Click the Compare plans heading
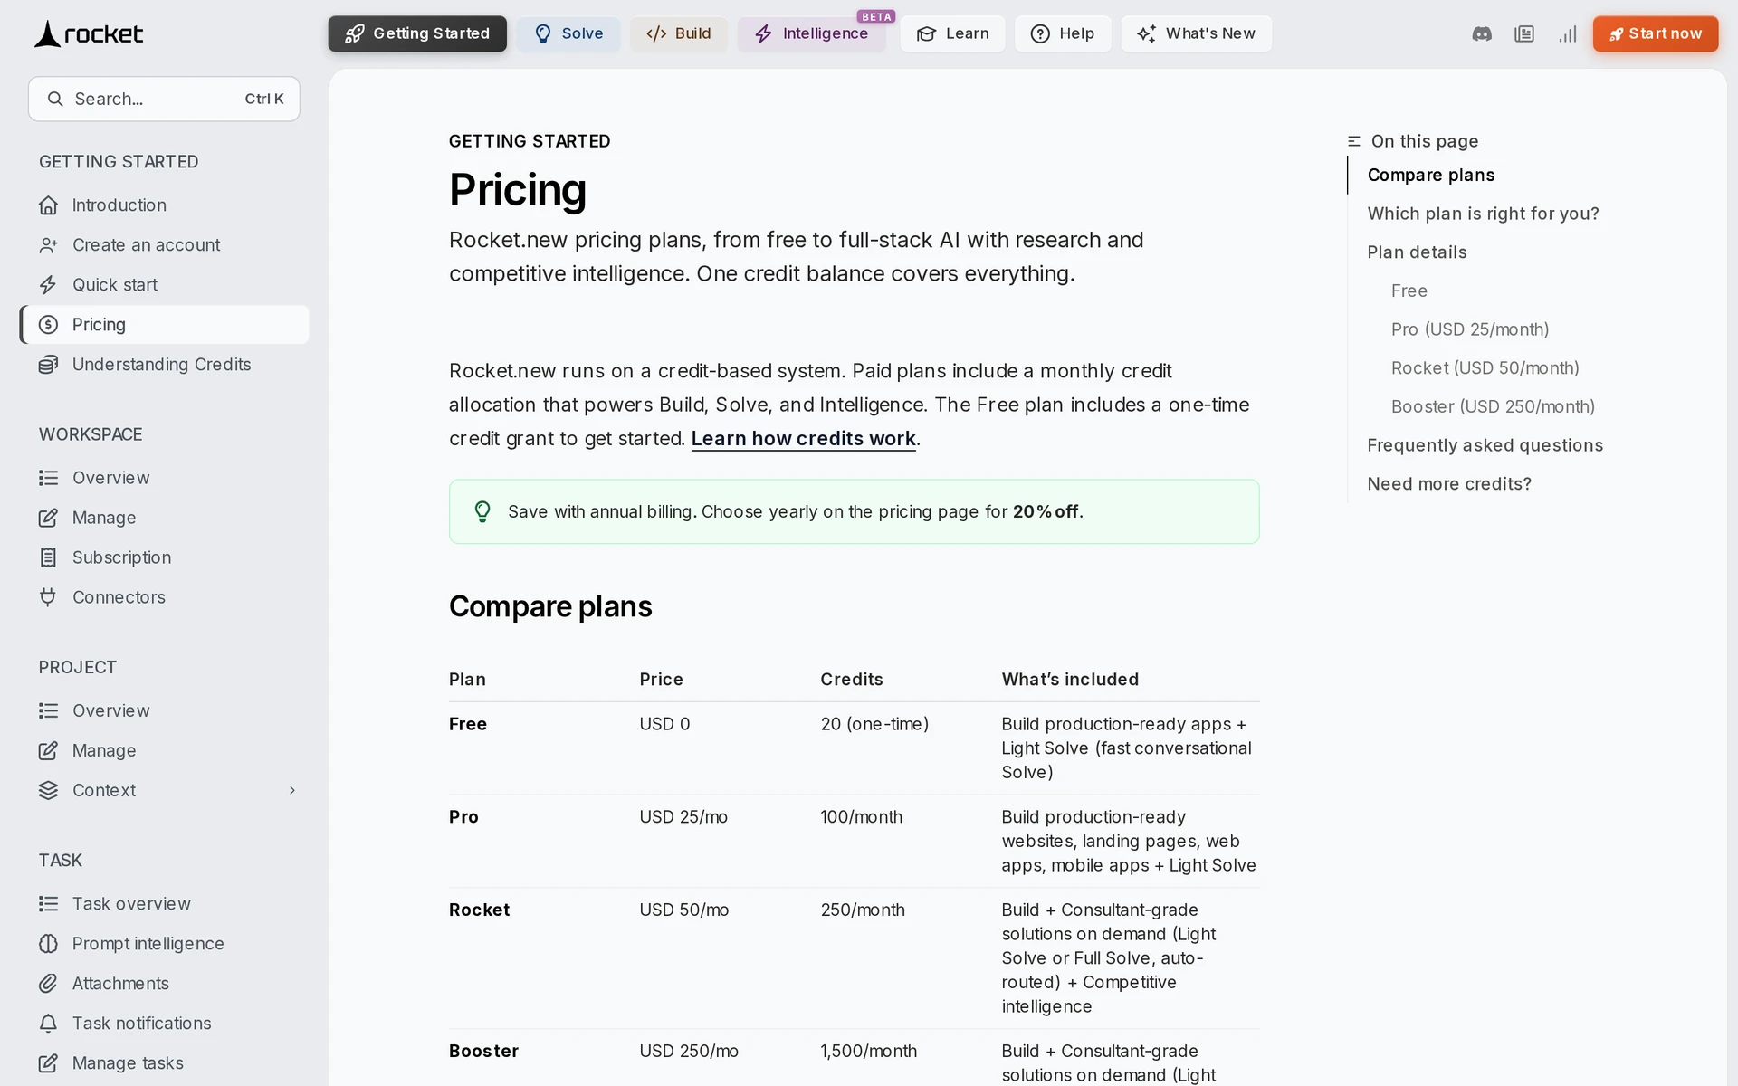The height and width of the screenshot is (1086, 1738). [550, 606]
